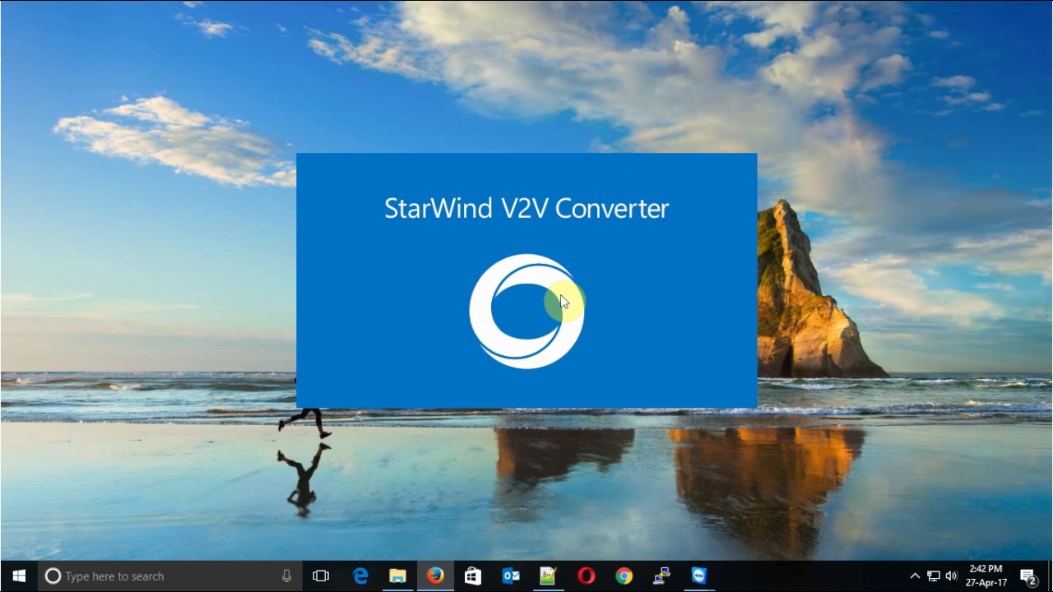This screenshot has width=1053, height=592.
Task: Open File Explorer from taskbar
Action: point(398,576)
